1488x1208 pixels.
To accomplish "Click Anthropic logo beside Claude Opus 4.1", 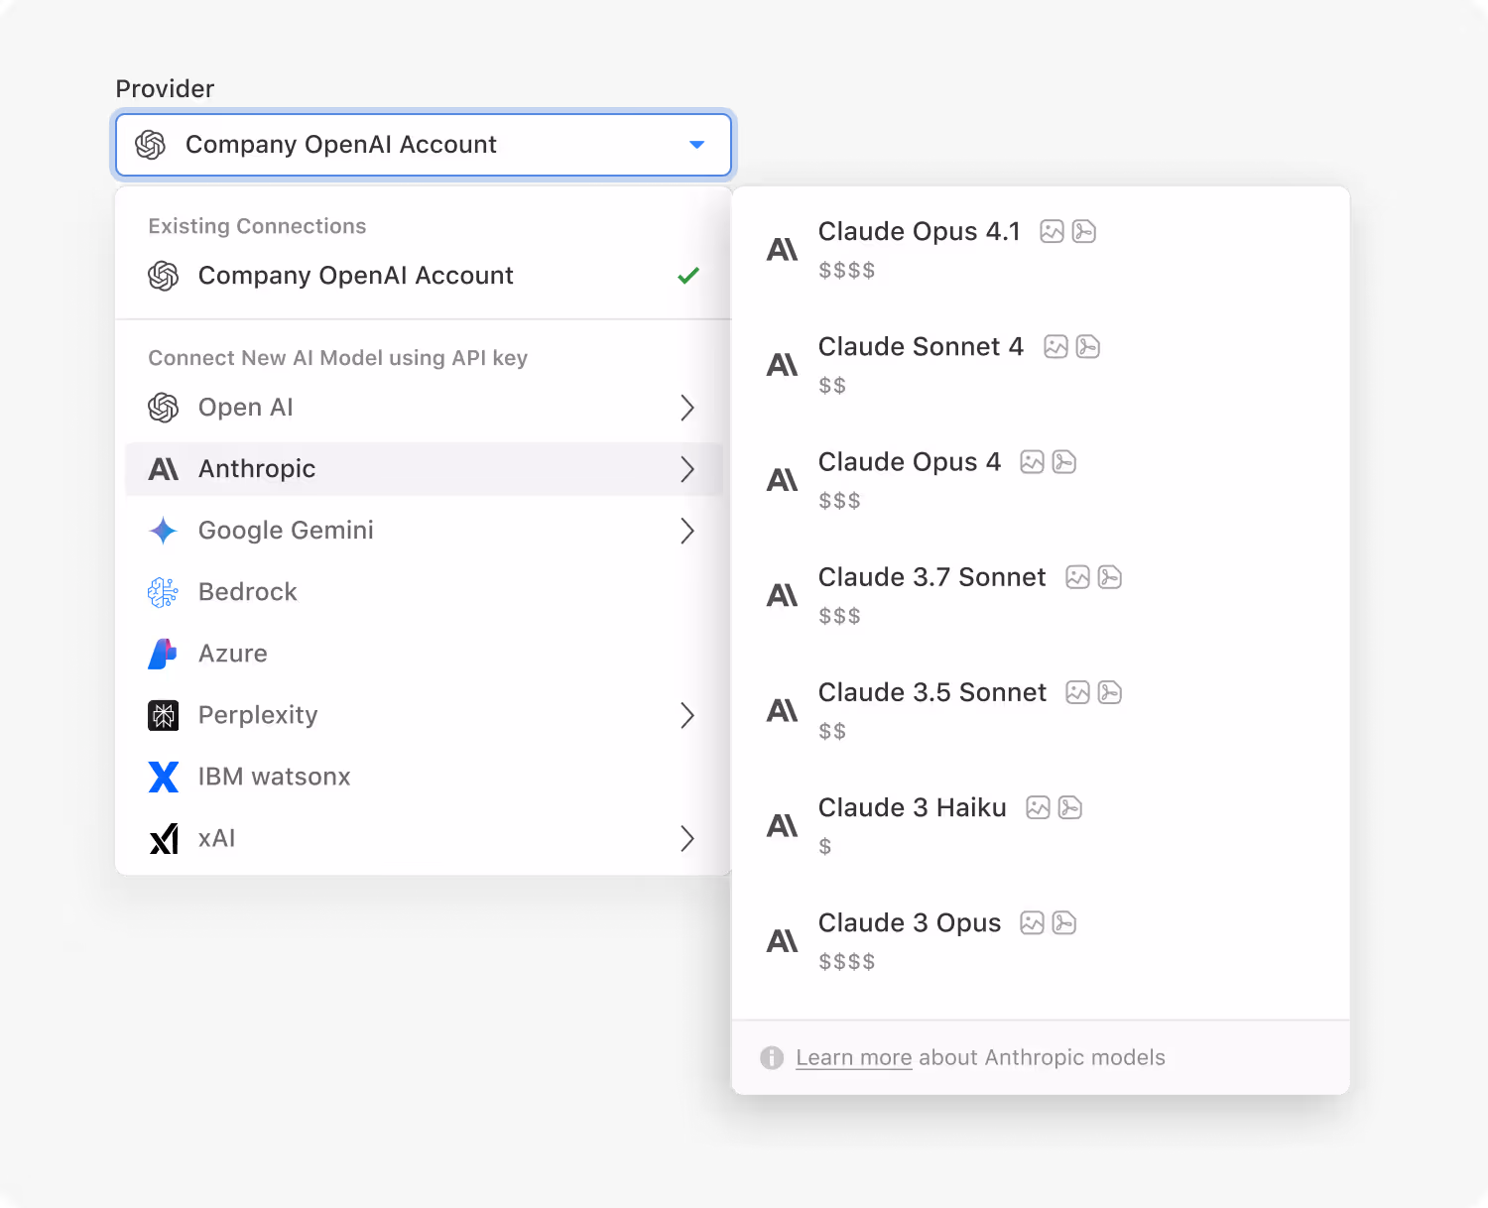I will [x=783, y=250].
